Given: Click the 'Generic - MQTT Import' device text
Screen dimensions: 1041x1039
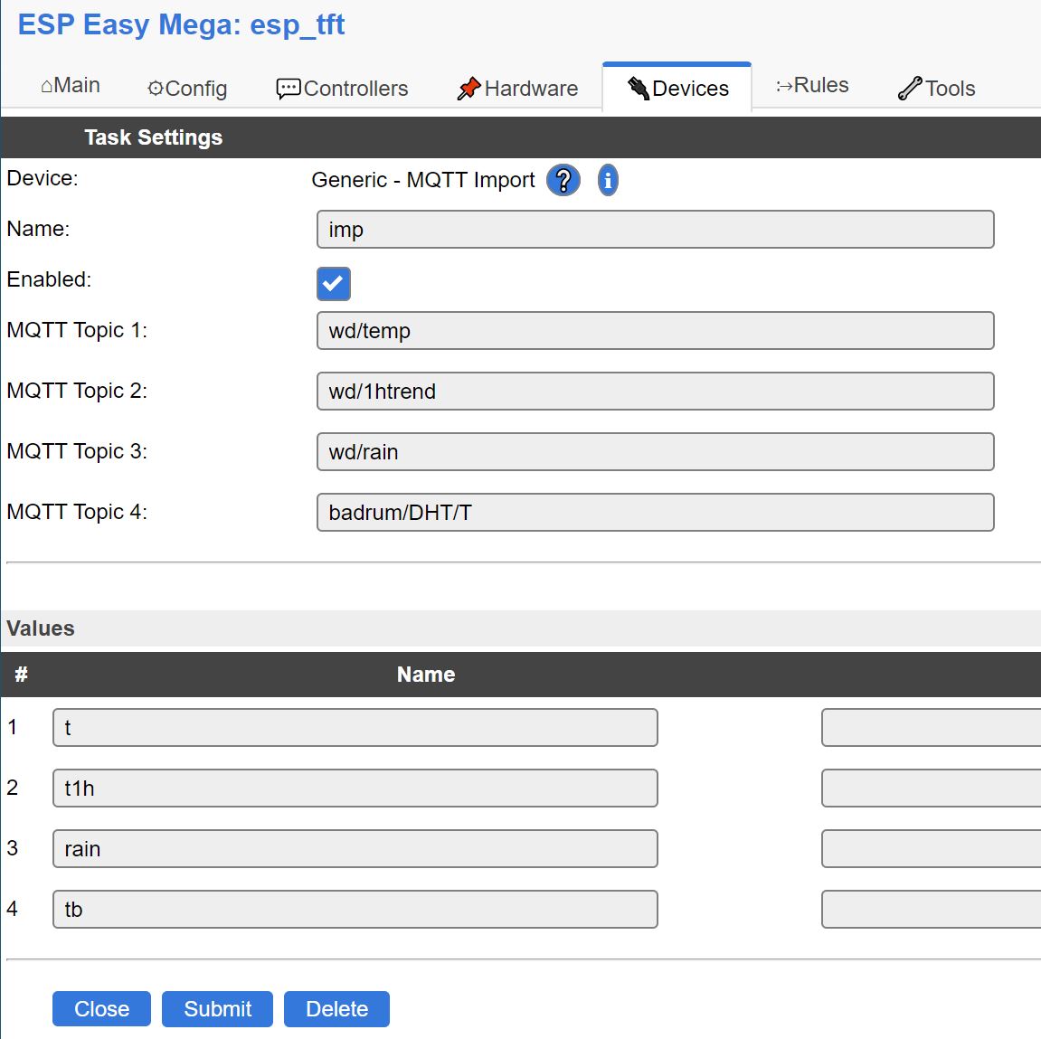Looking at the screenshot, I should [x=423, y=180].
